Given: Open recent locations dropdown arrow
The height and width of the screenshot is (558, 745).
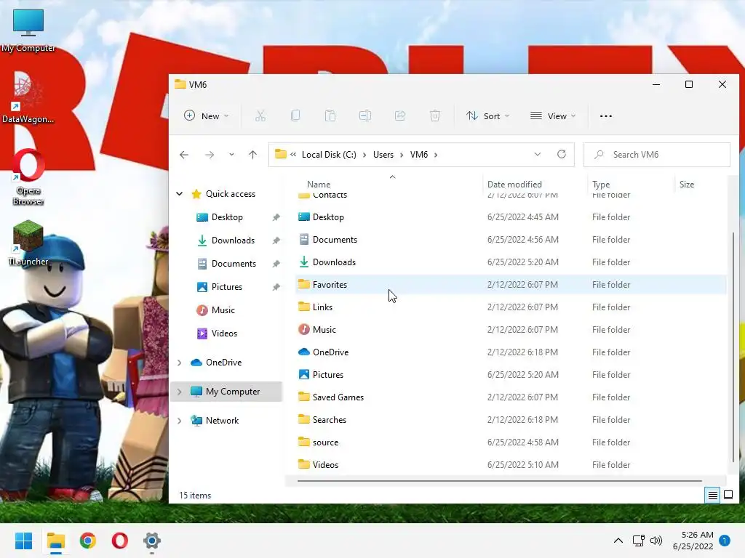Looking at the screenshot, I should coord(231,155).
